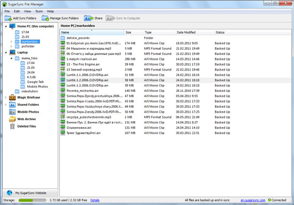
Task: Collapse the mama_foto folder arrow
Action: [x=11, y=58]
